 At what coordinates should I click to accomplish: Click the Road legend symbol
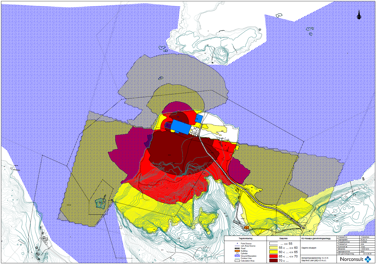[237, 248]
